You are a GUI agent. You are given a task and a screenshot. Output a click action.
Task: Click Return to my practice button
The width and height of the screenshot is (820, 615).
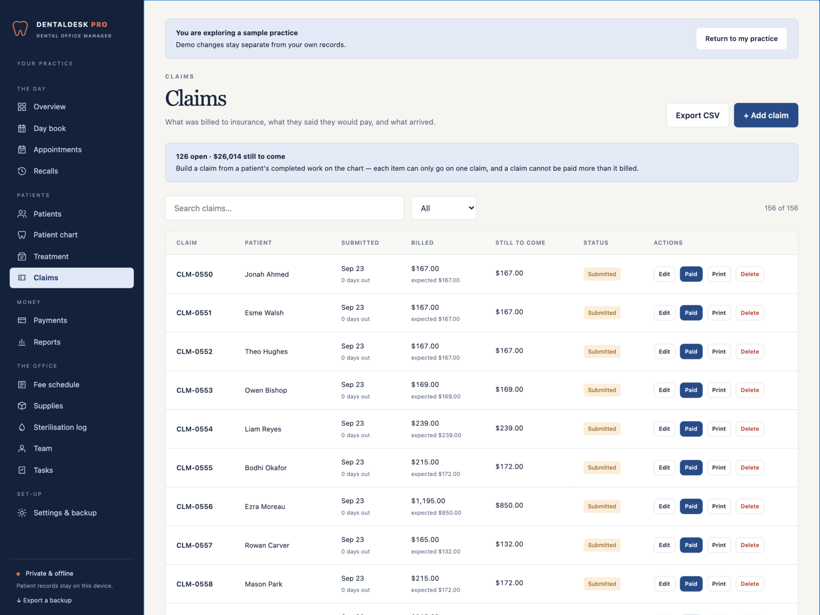pos(741,38)
